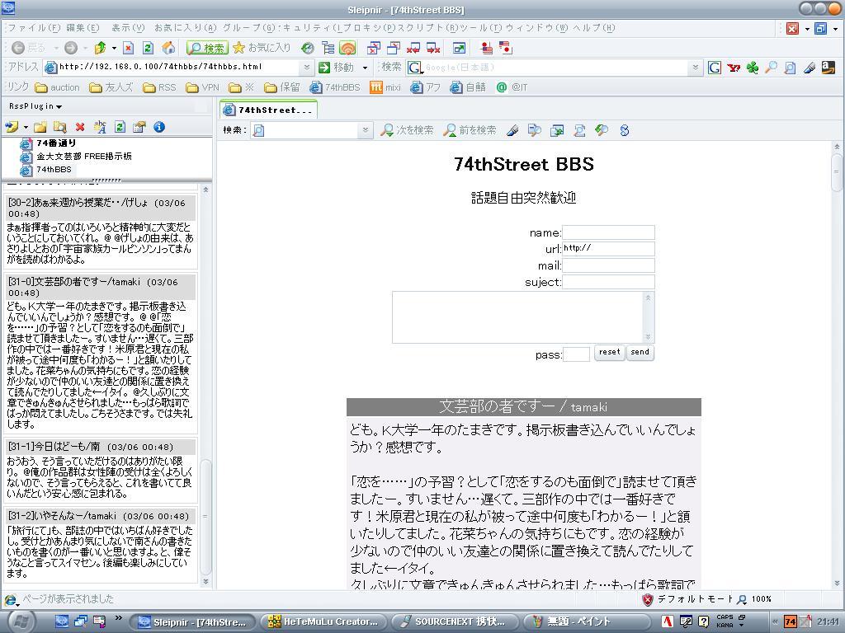Switch to the 74thStreet tab
845x633 pixels.
coord(268,110)
